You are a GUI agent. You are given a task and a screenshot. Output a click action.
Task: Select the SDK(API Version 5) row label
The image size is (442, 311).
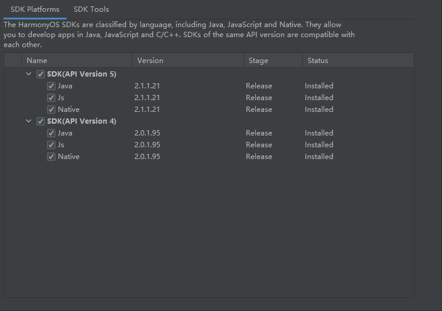(x=81, y=74)
